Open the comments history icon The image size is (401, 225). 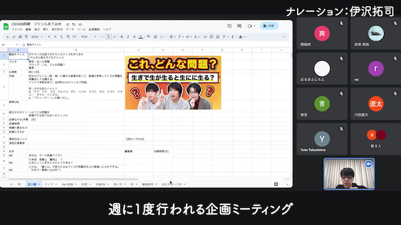(239, 26)
